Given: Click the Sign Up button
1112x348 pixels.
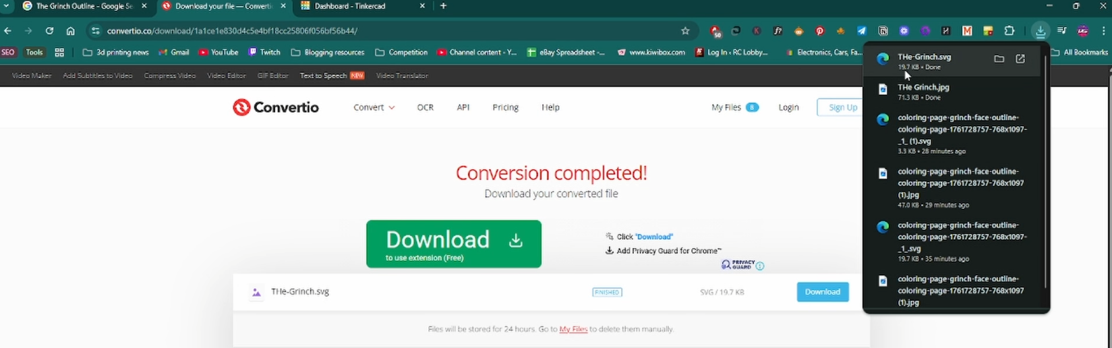Looking at the screenshot, I should [x=842, y=107].
